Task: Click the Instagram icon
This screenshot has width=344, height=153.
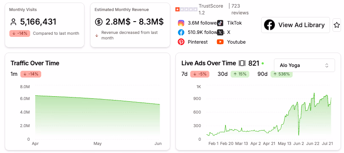Action: pyautogui.click(x=181, y=23)
